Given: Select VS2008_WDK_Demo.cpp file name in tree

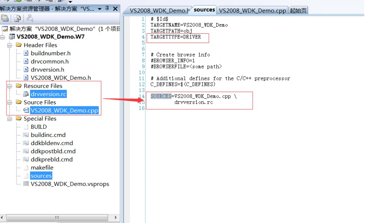Looking at the screenshot, I should tap(64, 110).
